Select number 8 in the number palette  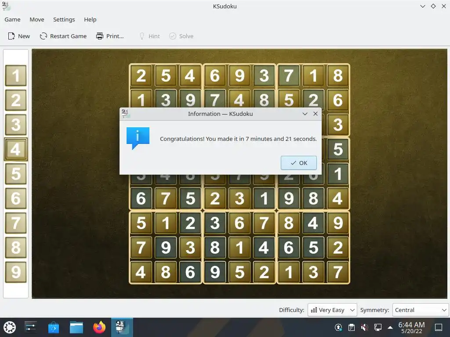(16, 247)
